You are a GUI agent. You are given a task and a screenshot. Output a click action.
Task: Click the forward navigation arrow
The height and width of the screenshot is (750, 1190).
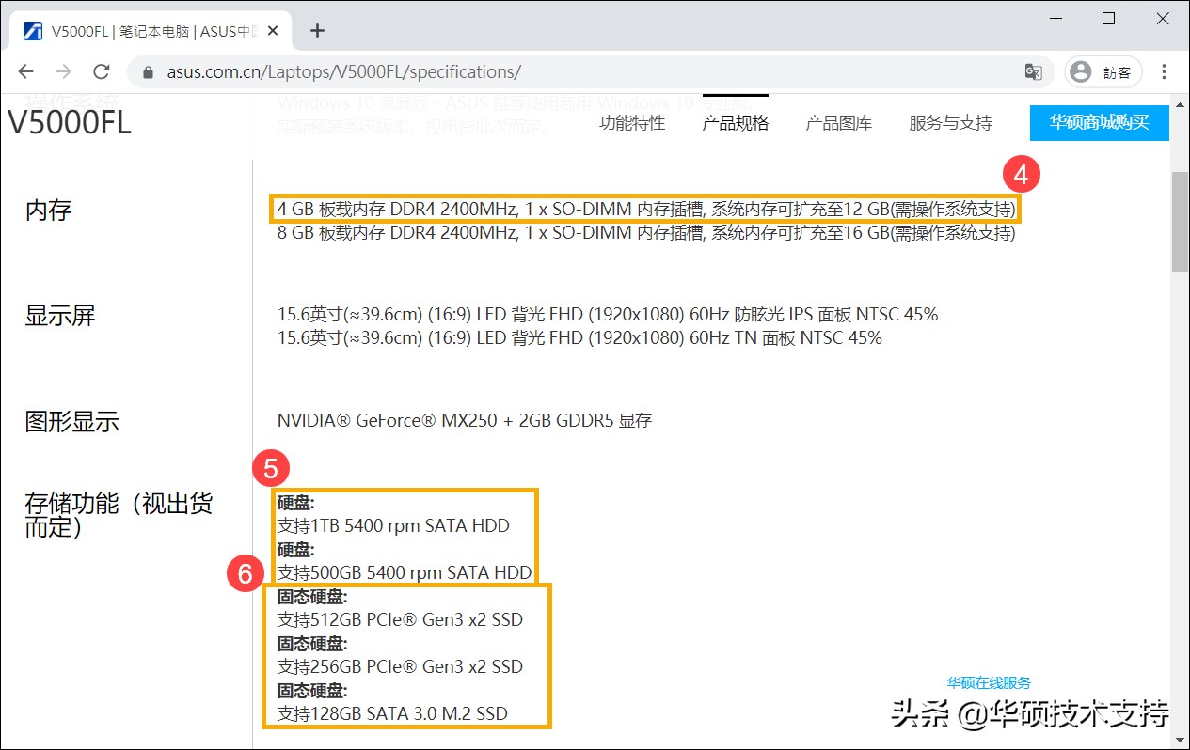click(63, 71)
